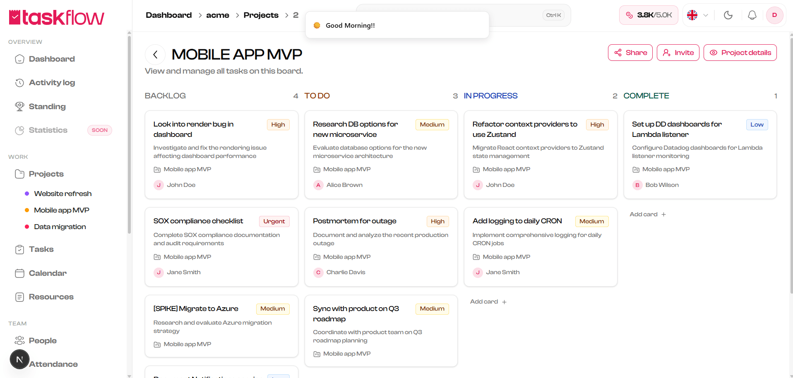Open Set up DD dashboards for Lambda listener card
Image resolution: width=793 pixels, height=378 pixels.
pos(700,155)
